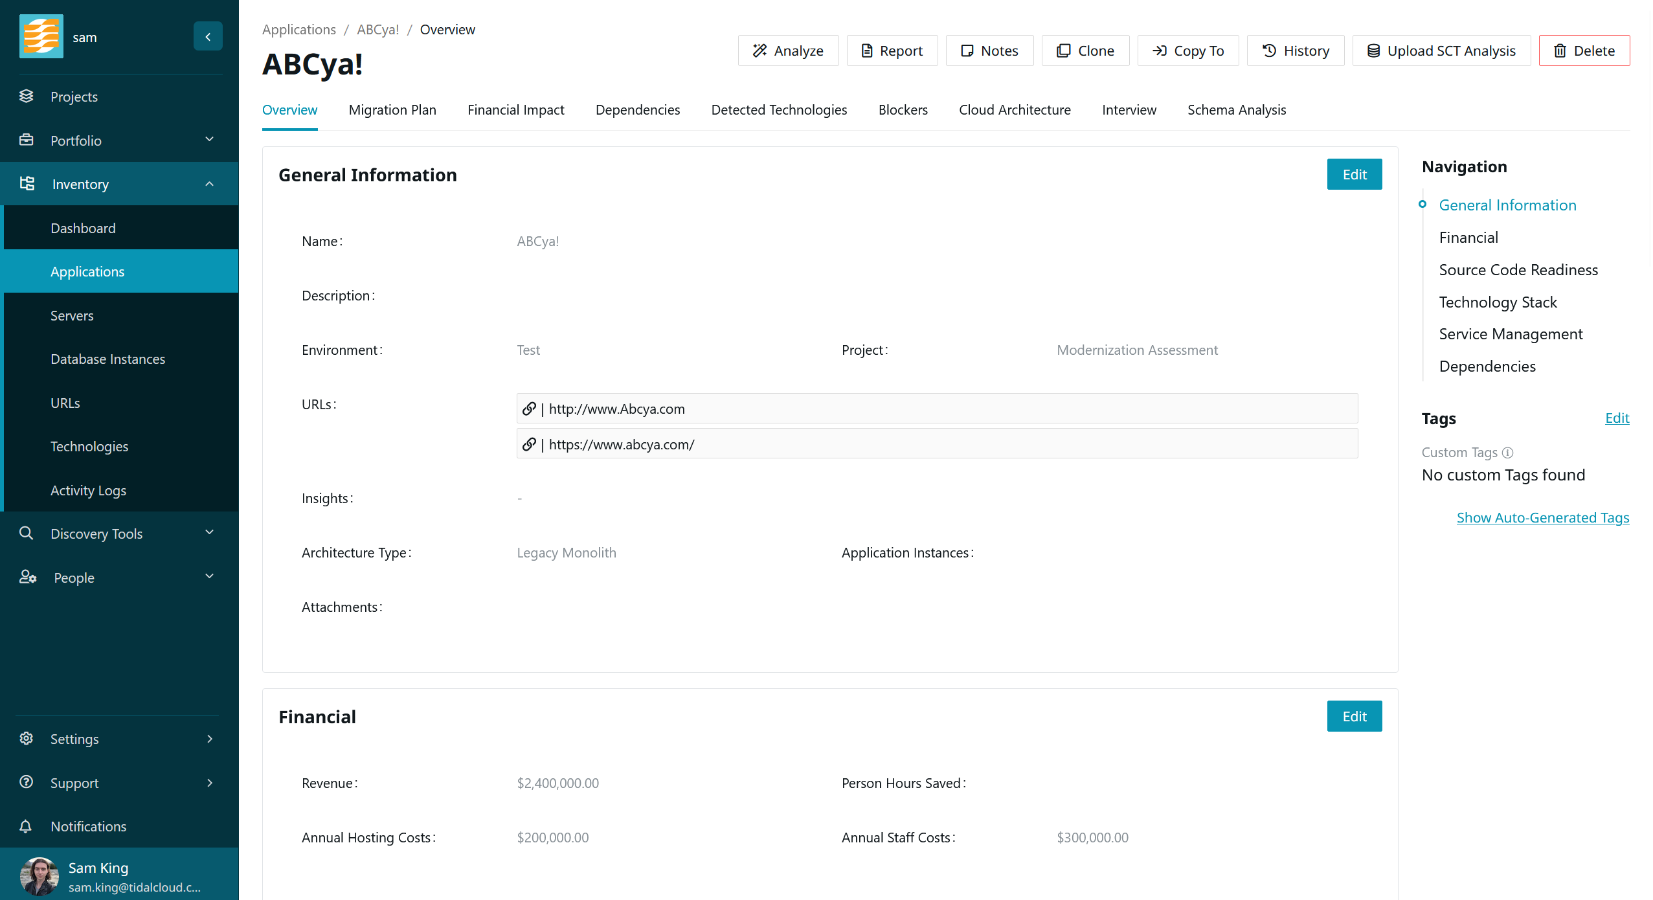Select the Overview tab
The image size is (1653, 900).
289,109
